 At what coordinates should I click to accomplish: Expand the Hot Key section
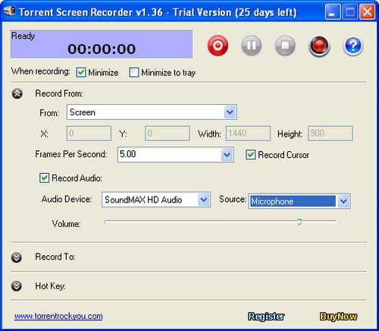point(17,286)
